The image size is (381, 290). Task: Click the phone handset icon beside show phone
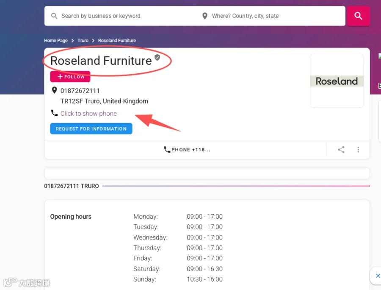click(54, 113)
